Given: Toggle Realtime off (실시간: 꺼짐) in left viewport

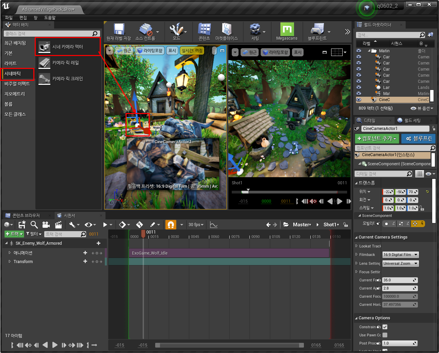Looking at the screenshot, I should pos(192,51).
